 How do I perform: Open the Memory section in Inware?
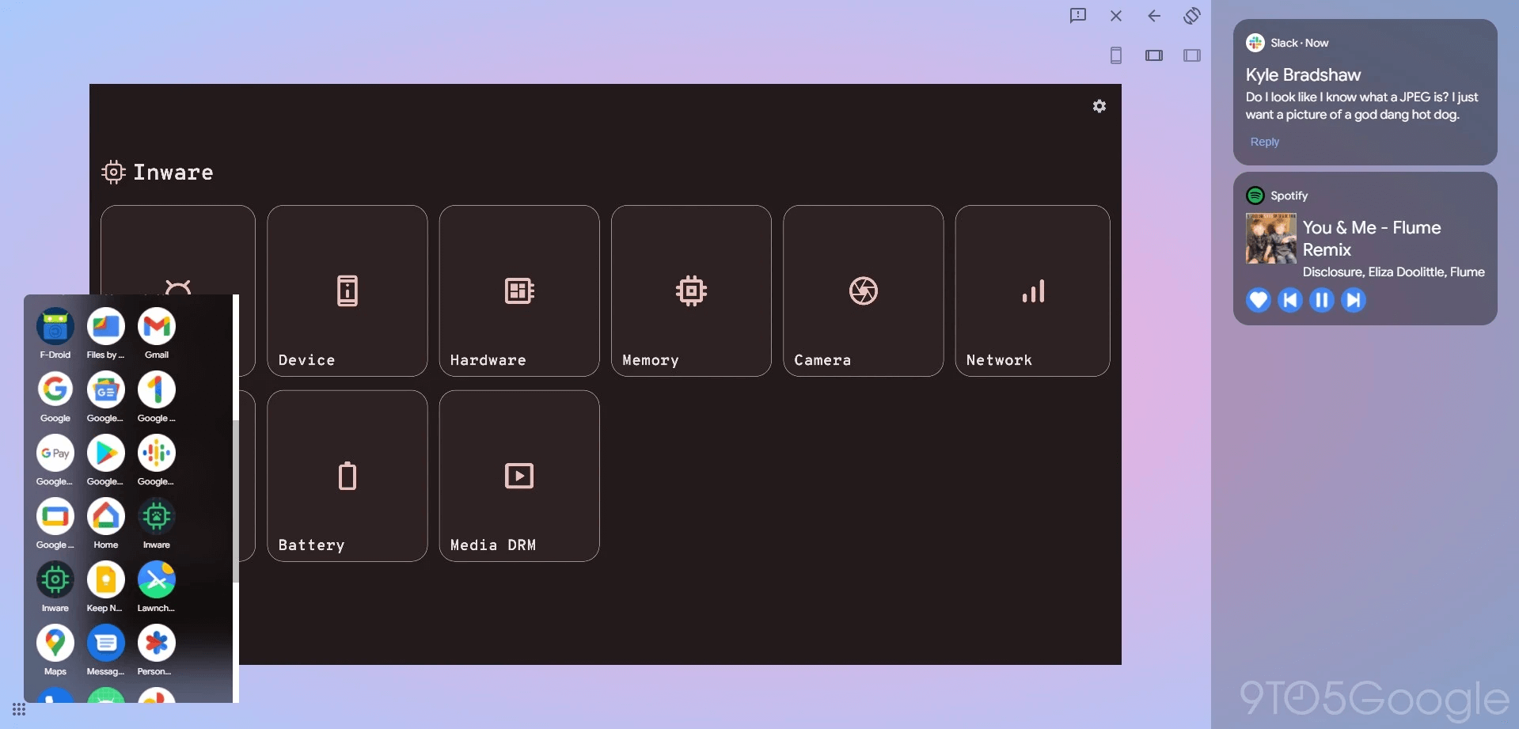[x=690, y=290]
